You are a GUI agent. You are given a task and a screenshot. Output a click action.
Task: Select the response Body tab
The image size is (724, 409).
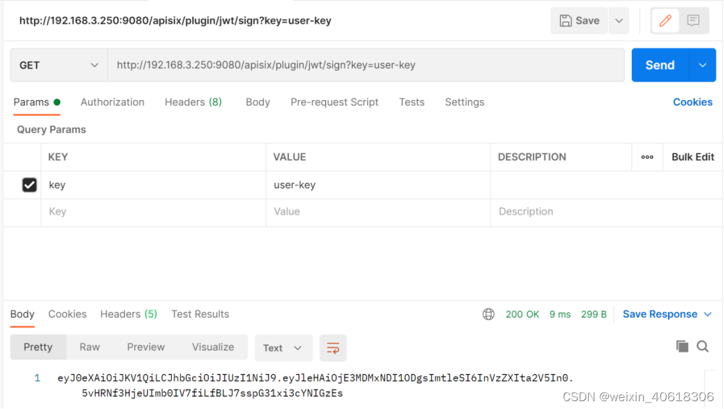click(22, 314)
